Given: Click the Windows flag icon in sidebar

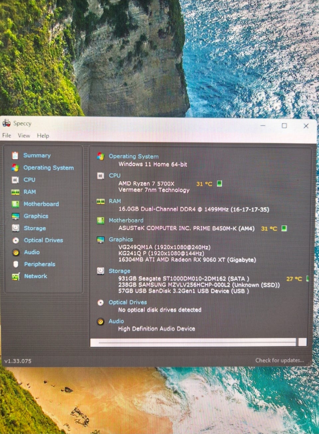Looking at the screenshot, I should tap(15, 168).
